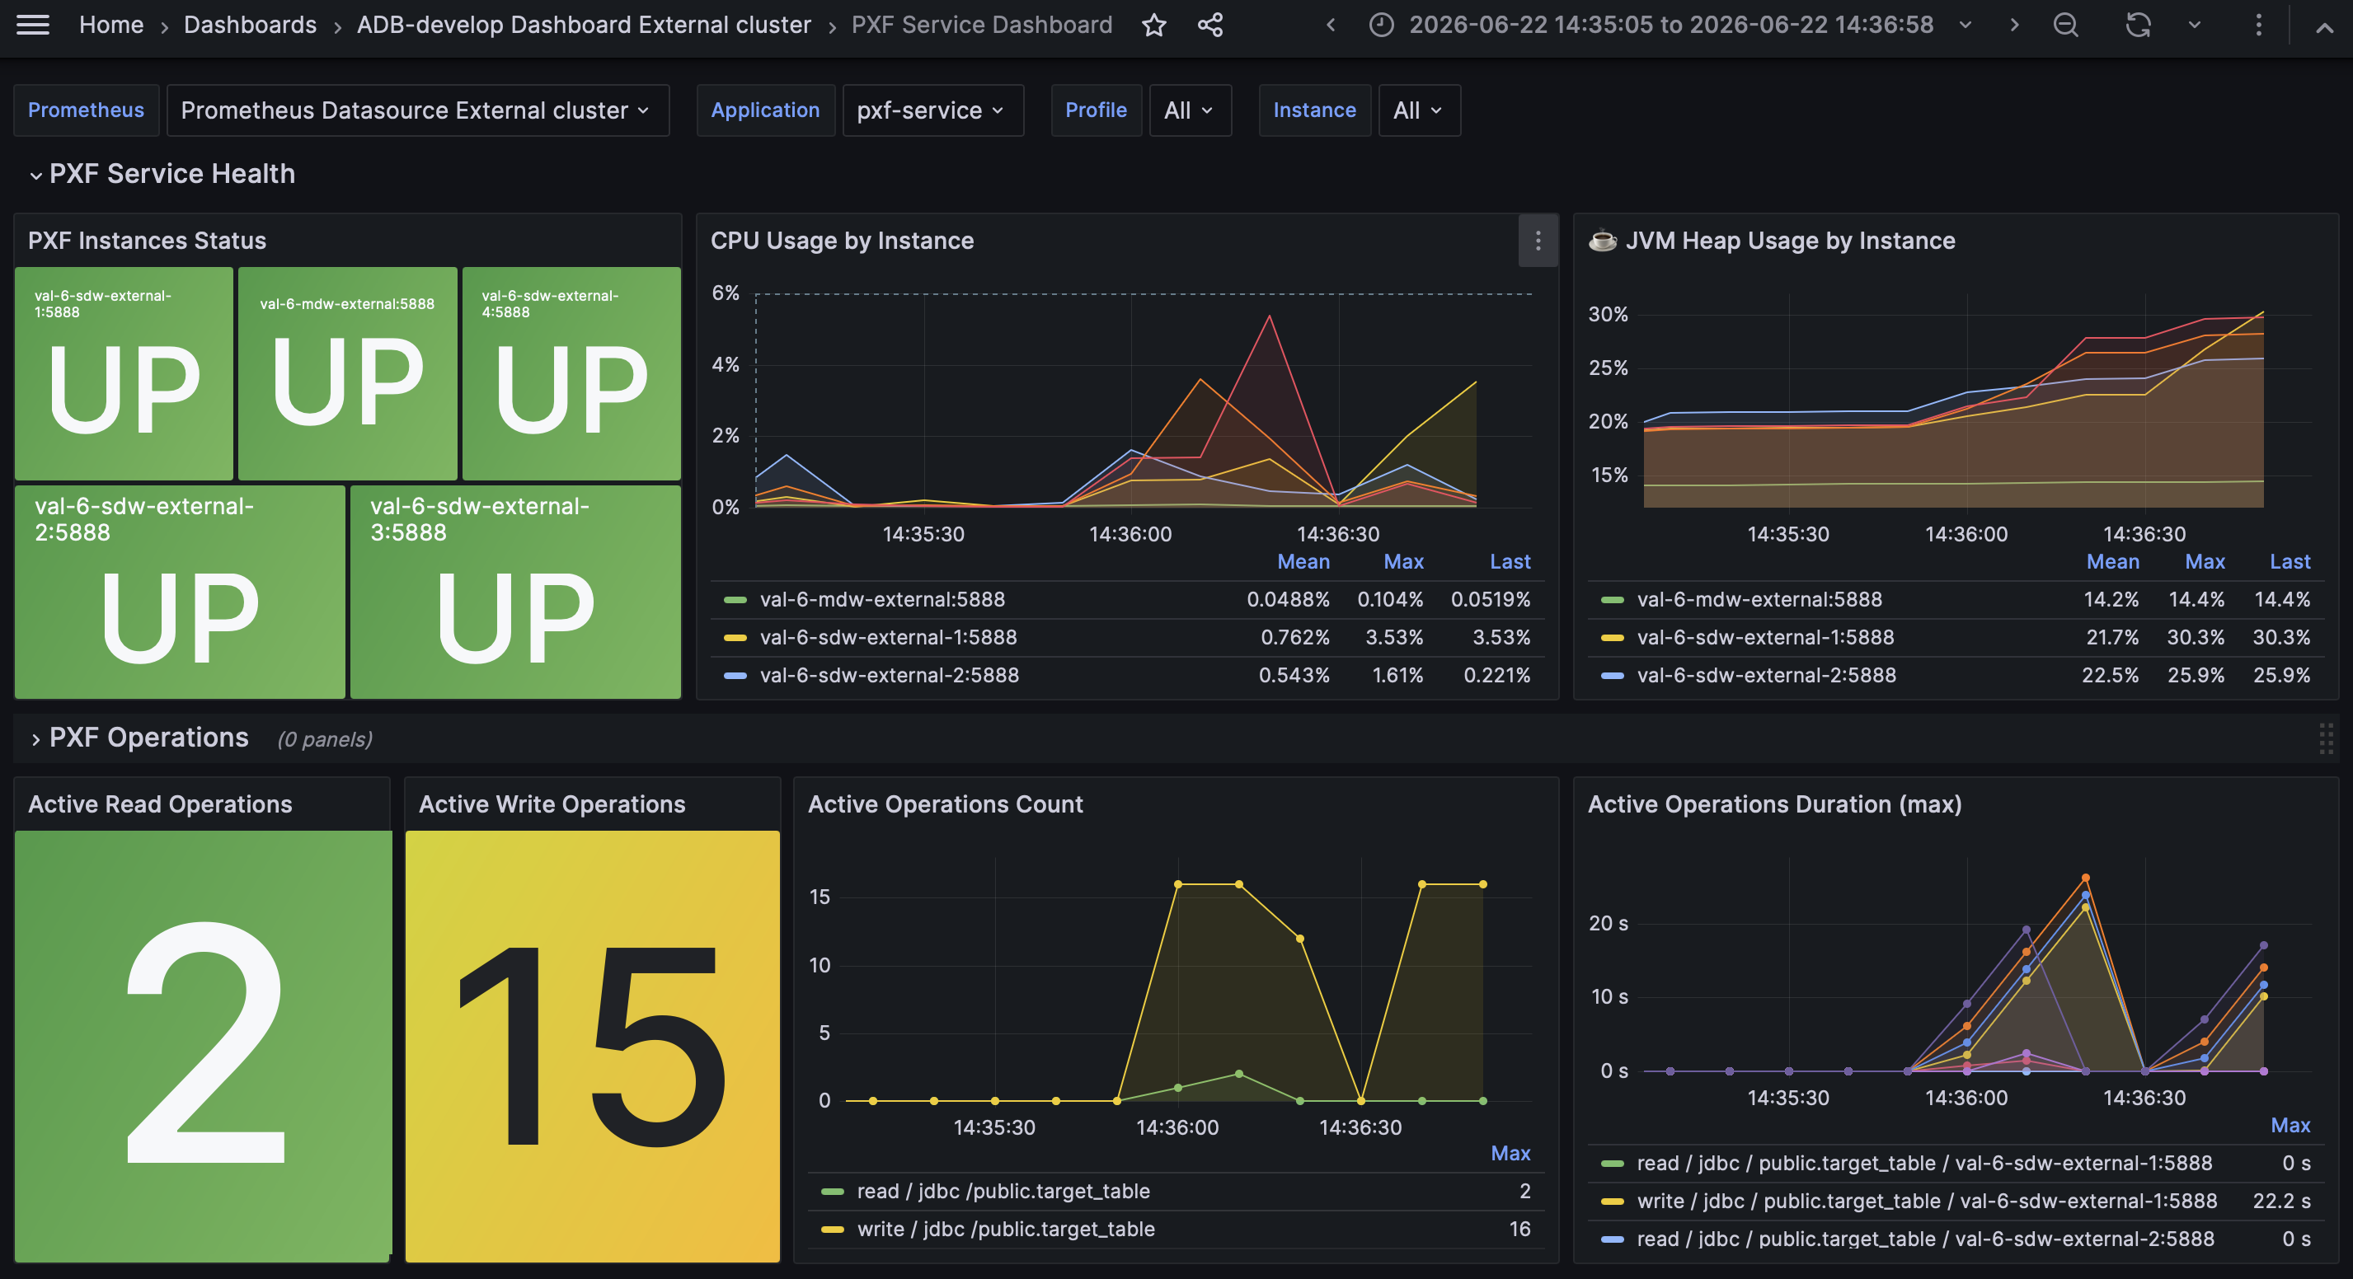Toggle val-6-sdw-external-1:5888 in JVM Heap legend

click(1766, 637)
